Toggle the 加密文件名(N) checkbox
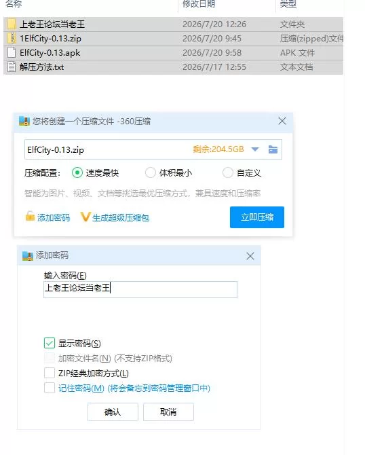Image resolution: width=365 pixels, height=455 pixels. point(50,358)
